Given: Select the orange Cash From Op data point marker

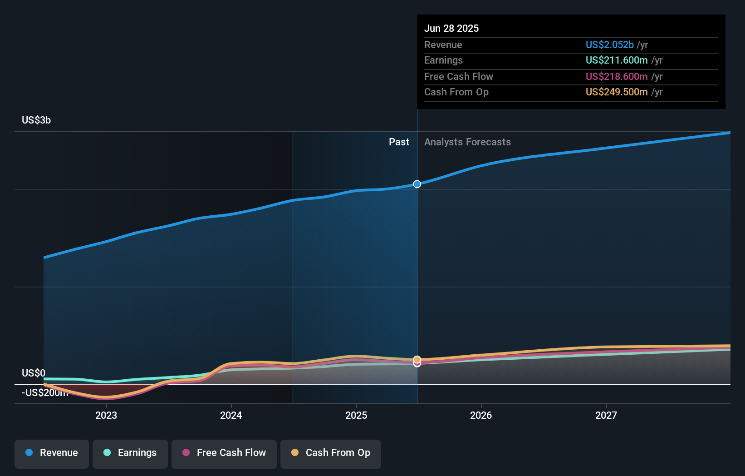Looking at the screenshot, I should pos(417,359).
